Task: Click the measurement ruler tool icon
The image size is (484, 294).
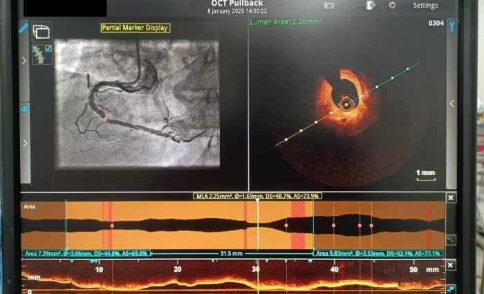Action: [x=23, y=28]
